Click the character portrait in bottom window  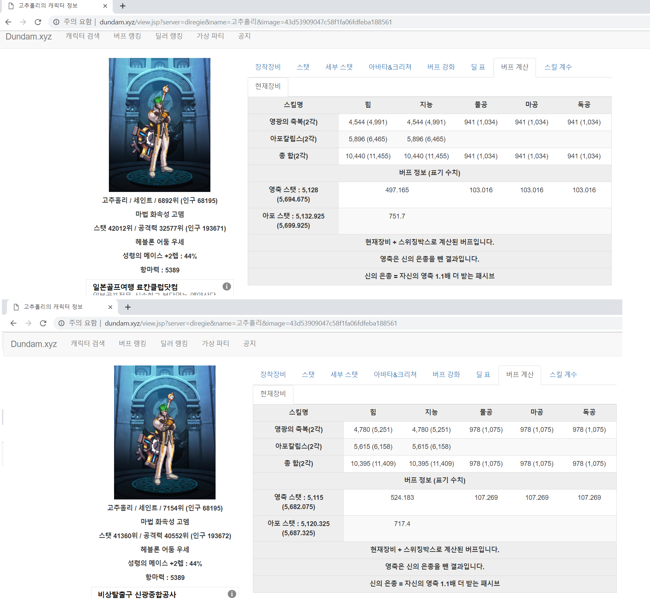(165, 432)
